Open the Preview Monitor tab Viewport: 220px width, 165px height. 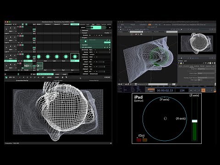[x=94, y=81]
